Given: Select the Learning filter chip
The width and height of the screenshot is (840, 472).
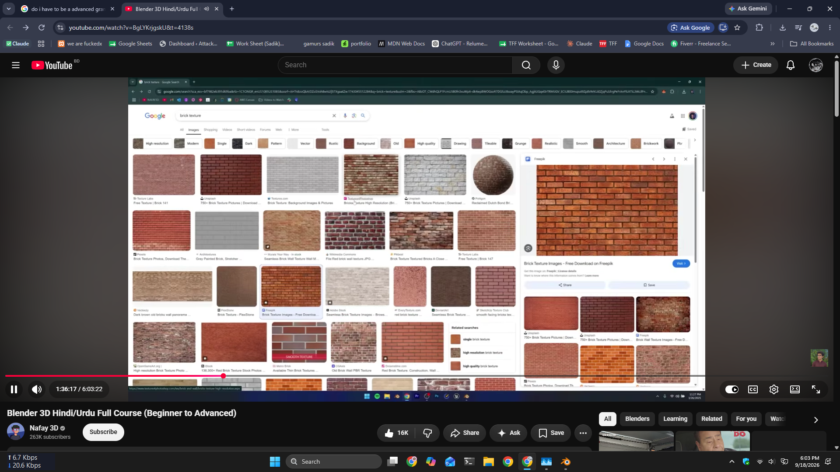Looking at the screenshot, I should tap(675, 419).
